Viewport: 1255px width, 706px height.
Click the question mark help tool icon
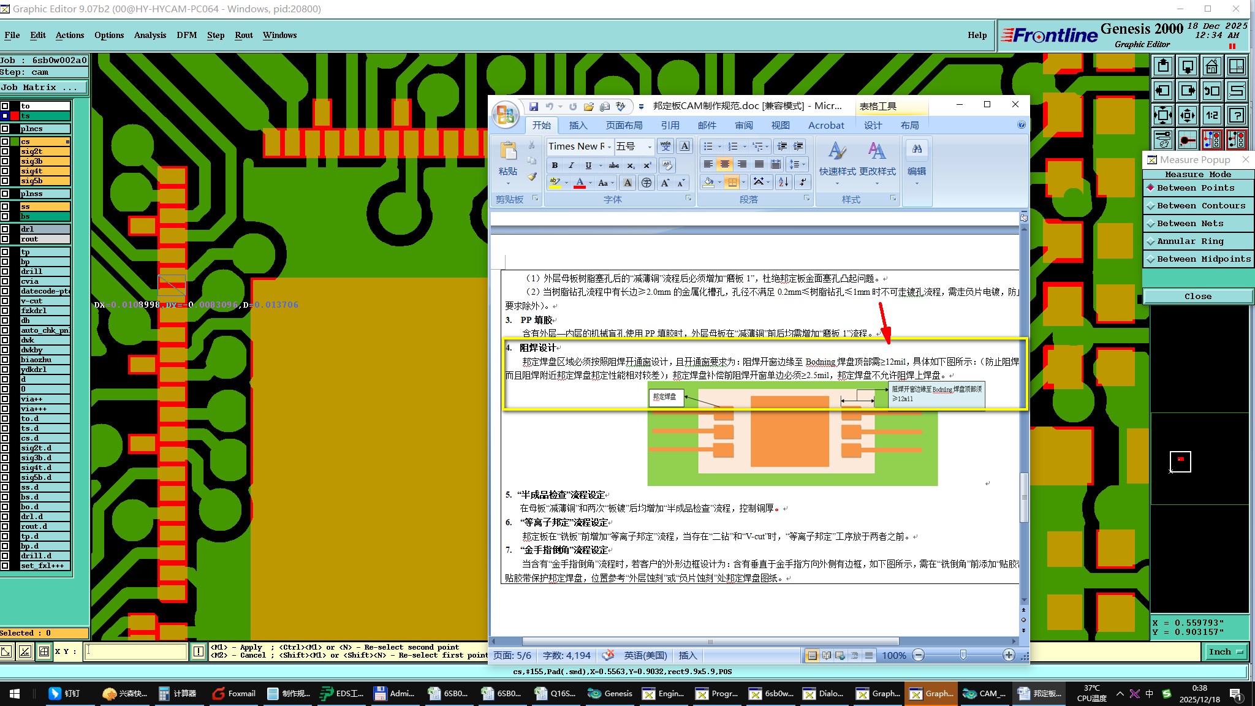[1237, 115]
